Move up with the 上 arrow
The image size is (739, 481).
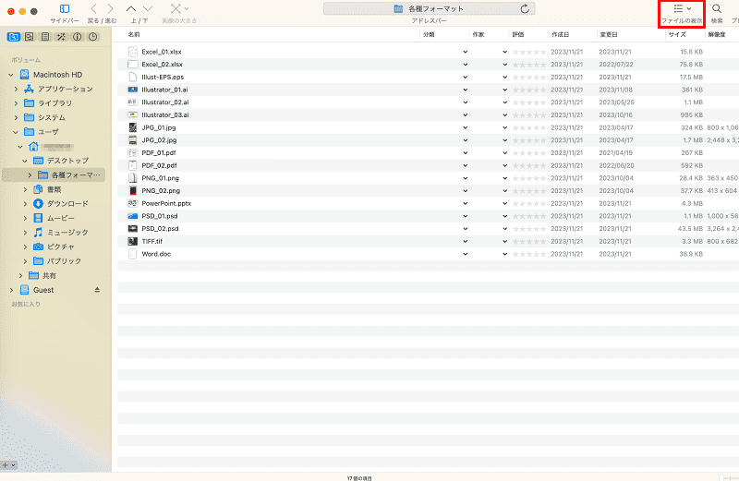click(131, 8)
